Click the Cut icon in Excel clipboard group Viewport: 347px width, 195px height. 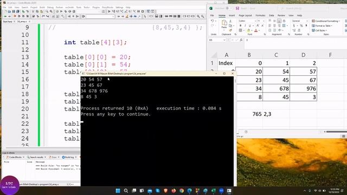click(230, 21)
